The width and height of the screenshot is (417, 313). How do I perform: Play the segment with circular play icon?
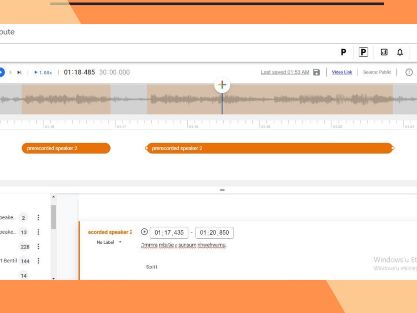pos(144,232)
